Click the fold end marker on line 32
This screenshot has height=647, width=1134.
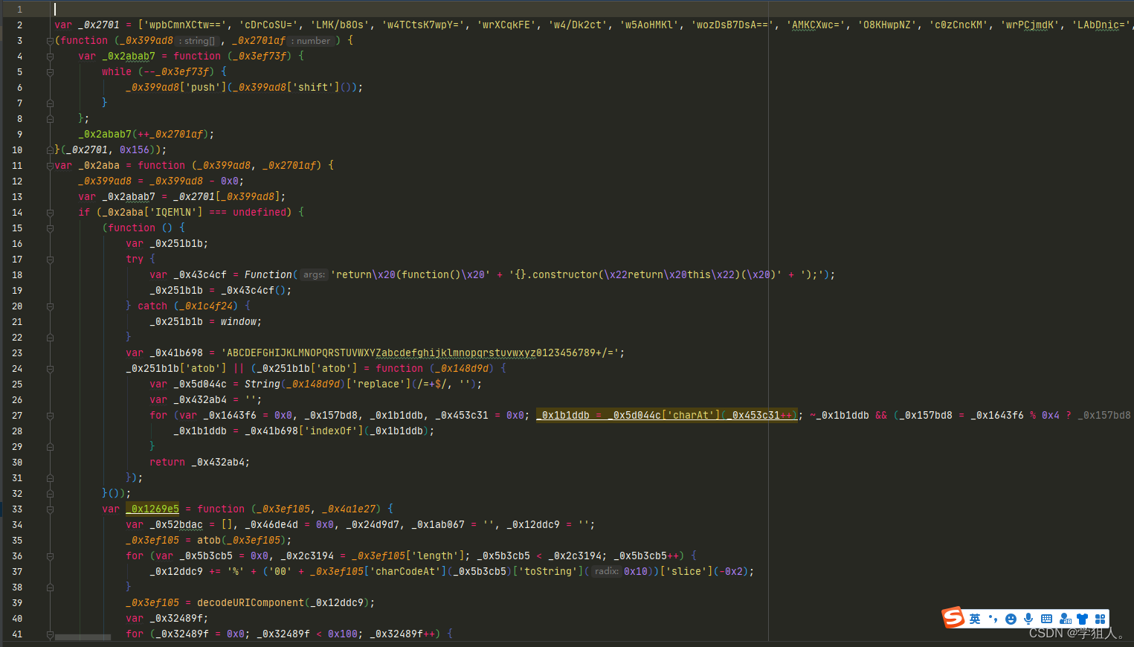point(50,493)
